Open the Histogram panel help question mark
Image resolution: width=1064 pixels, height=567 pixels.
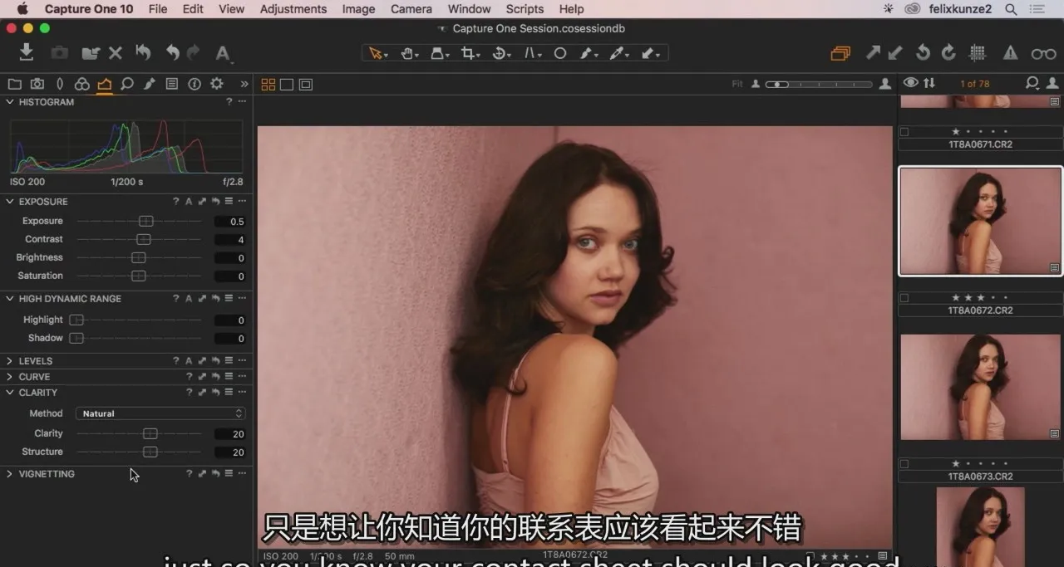[x=229, y=102]
